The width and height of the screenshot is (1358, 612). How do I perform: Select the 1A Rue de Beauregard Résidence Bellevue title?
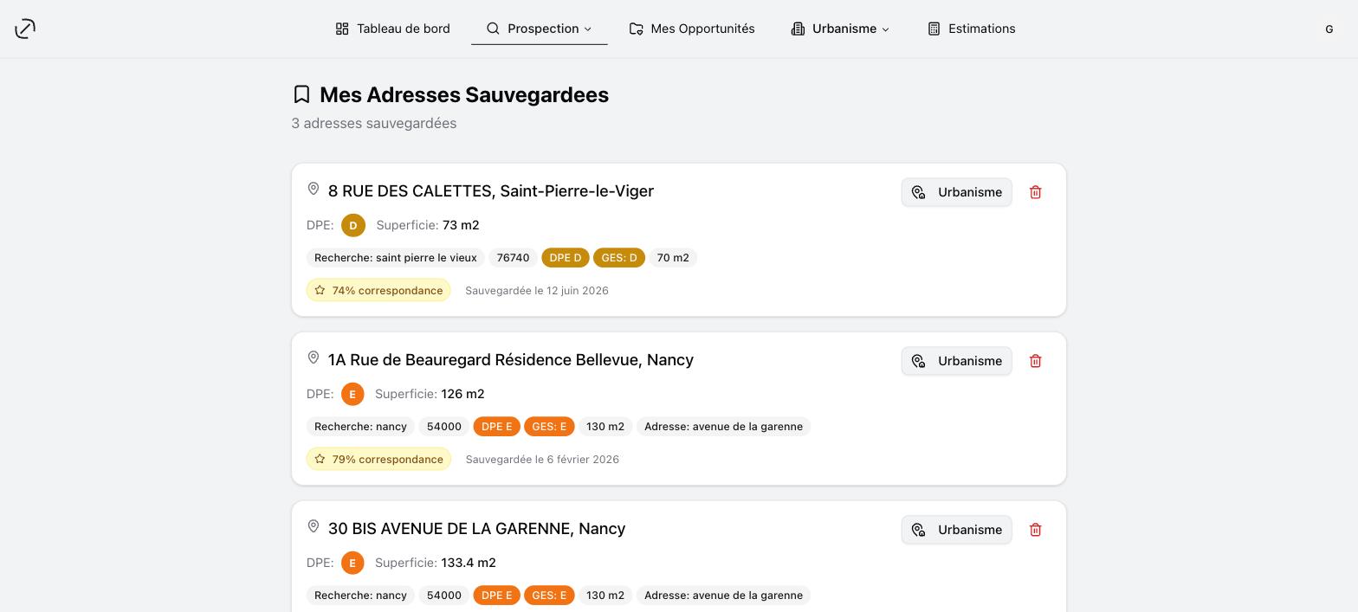point(510,360)
